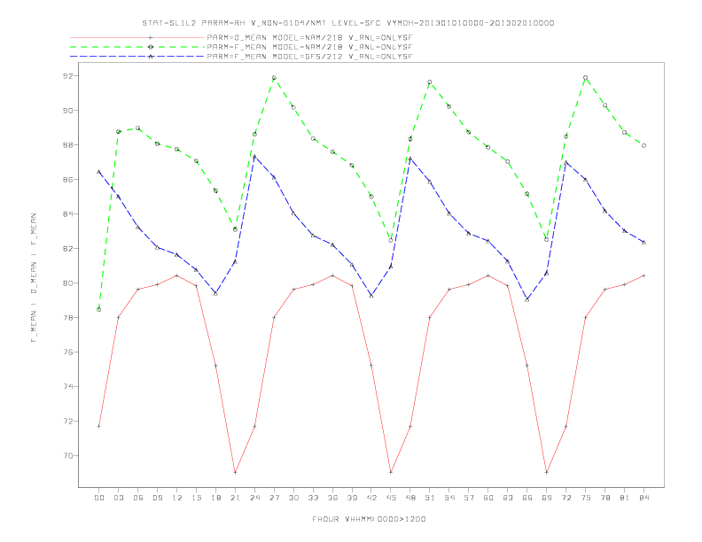This screenshot has width=702, height=542.
Task: Select the green F_MEAN NAM/218 legend label
Action: coord(309,47)
